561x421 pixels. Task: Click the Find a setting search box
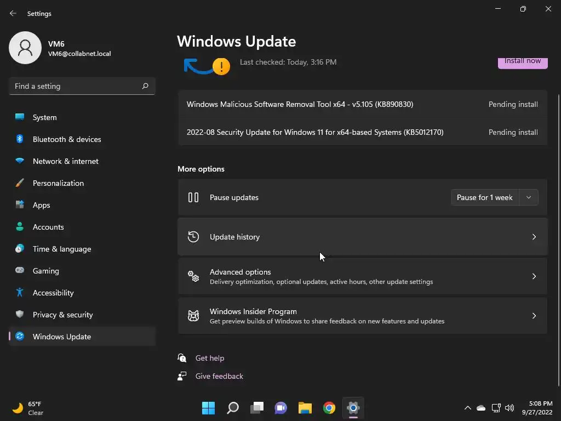[82, 86]
